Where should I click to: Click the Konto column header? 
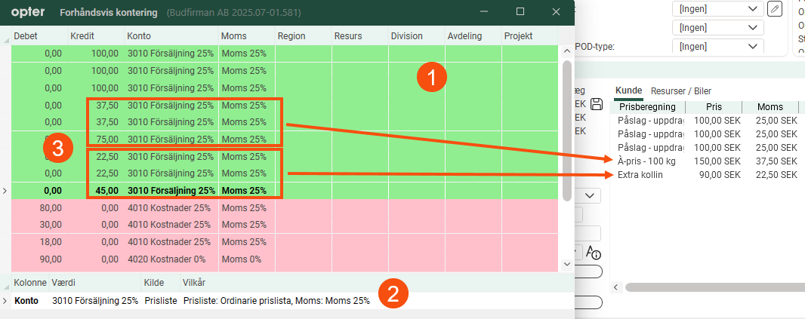170,36
